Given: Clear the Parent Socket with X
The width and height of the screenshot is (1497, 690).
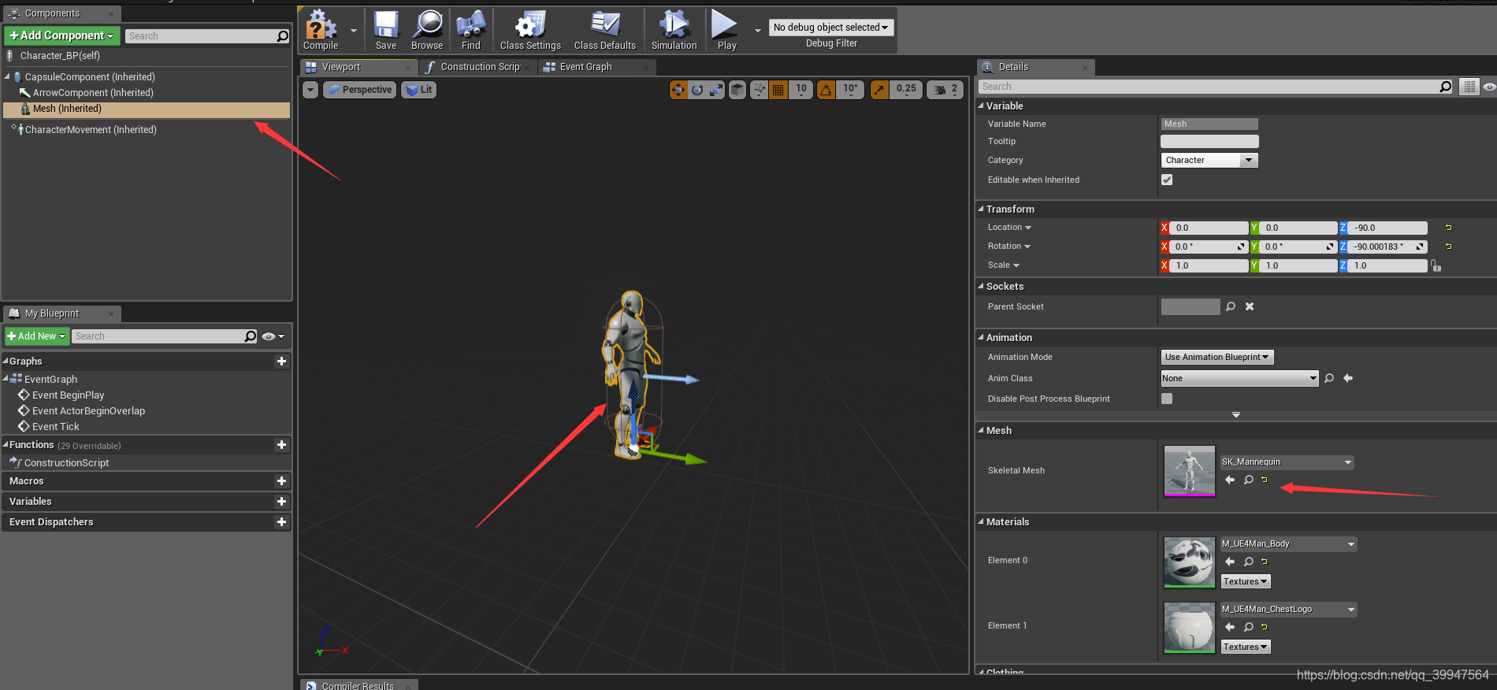Looking at the screenshot, I should [1250, 306].
